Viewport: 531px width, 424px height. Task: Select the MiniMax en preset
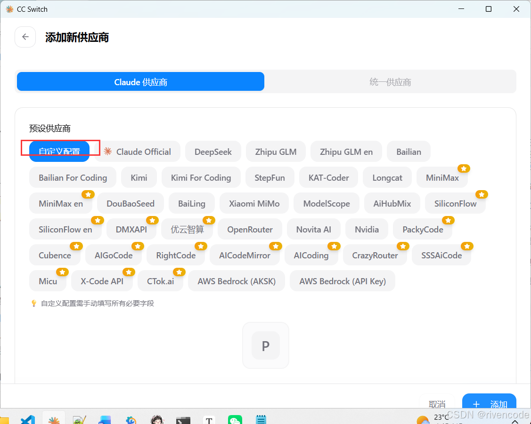[61, 203]
